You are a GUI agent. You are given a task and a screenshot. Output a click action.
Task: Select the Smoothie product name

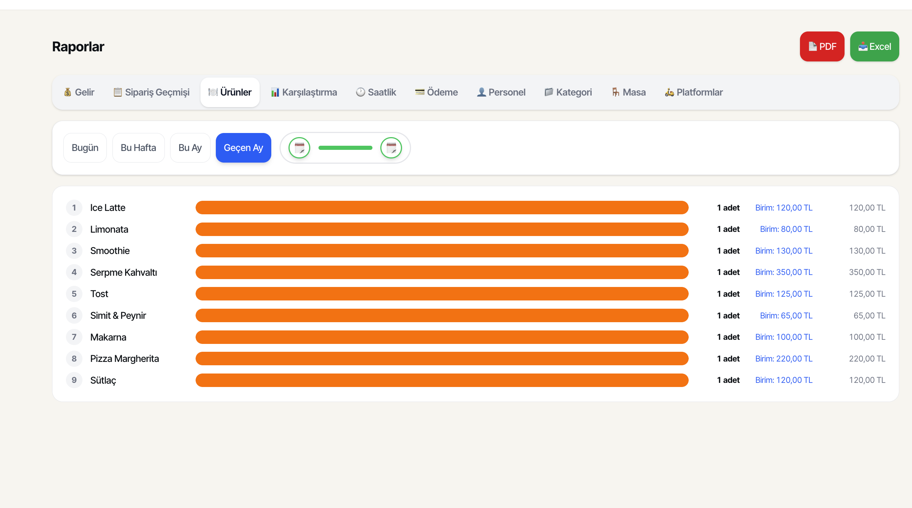[x=110, y=251]
